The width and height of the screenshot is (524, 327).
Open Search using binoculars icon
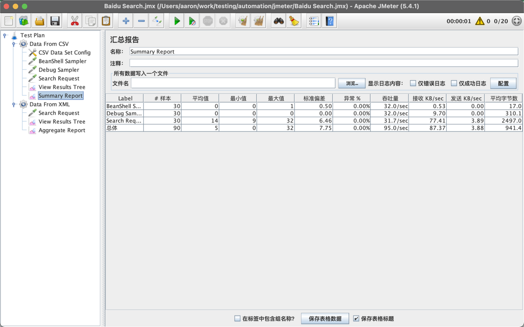(x=278, y=21)
